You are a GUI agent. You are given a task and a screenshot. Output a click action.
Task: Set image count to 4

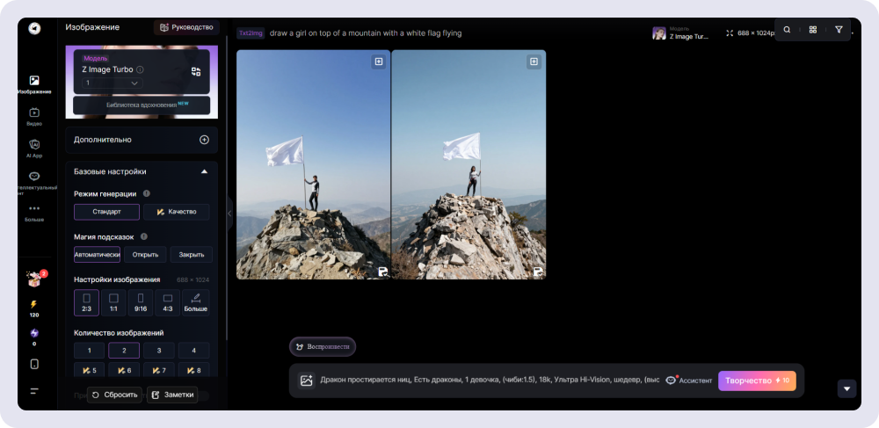coord(193,350)
